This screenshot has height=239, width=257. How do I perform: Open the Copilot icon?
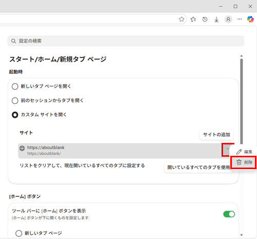pyautogui.click(x=250, y=19)
